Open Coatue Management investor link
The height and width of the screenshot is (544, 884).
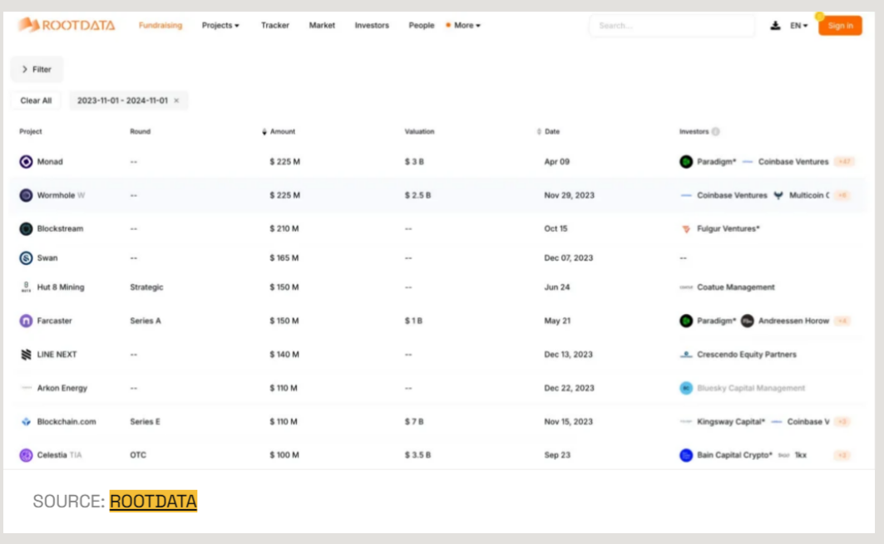736,287
